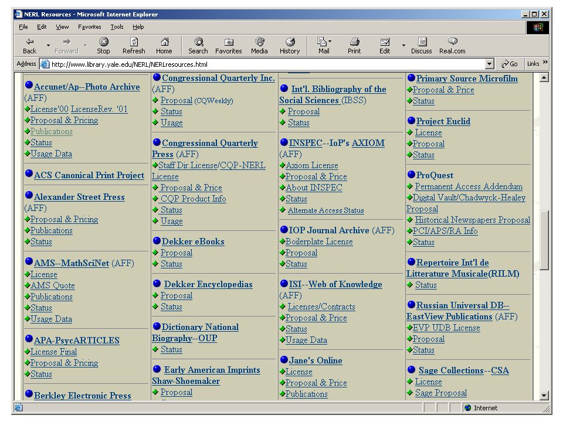Click the Edit toolbar button
The image size is (563, 422).
pos(385,46)
